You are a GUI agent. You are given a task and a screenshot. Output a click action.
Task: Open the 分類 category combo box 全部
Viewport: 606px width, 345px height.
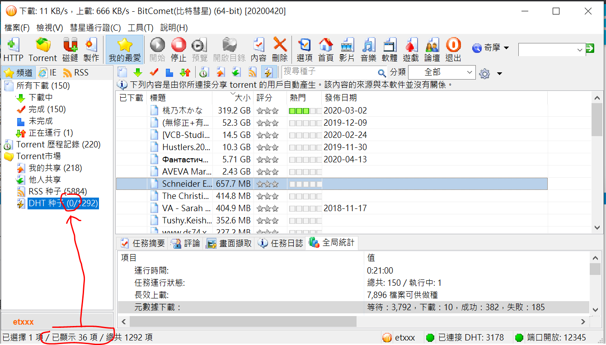[442, 72]
